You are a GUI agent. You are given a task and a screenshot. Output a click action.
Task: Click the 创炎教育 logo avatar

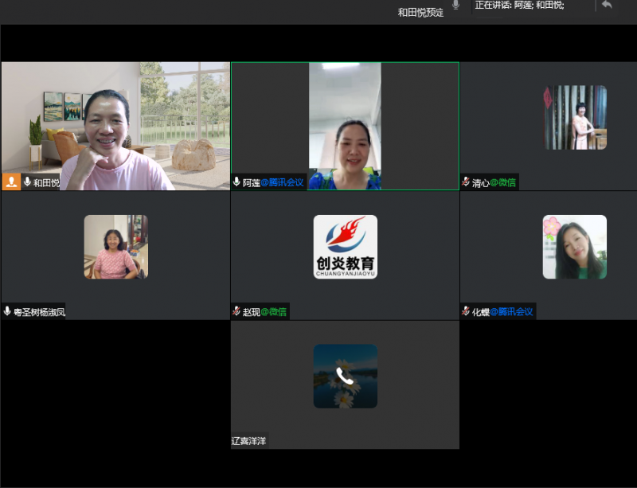[345, 247]
